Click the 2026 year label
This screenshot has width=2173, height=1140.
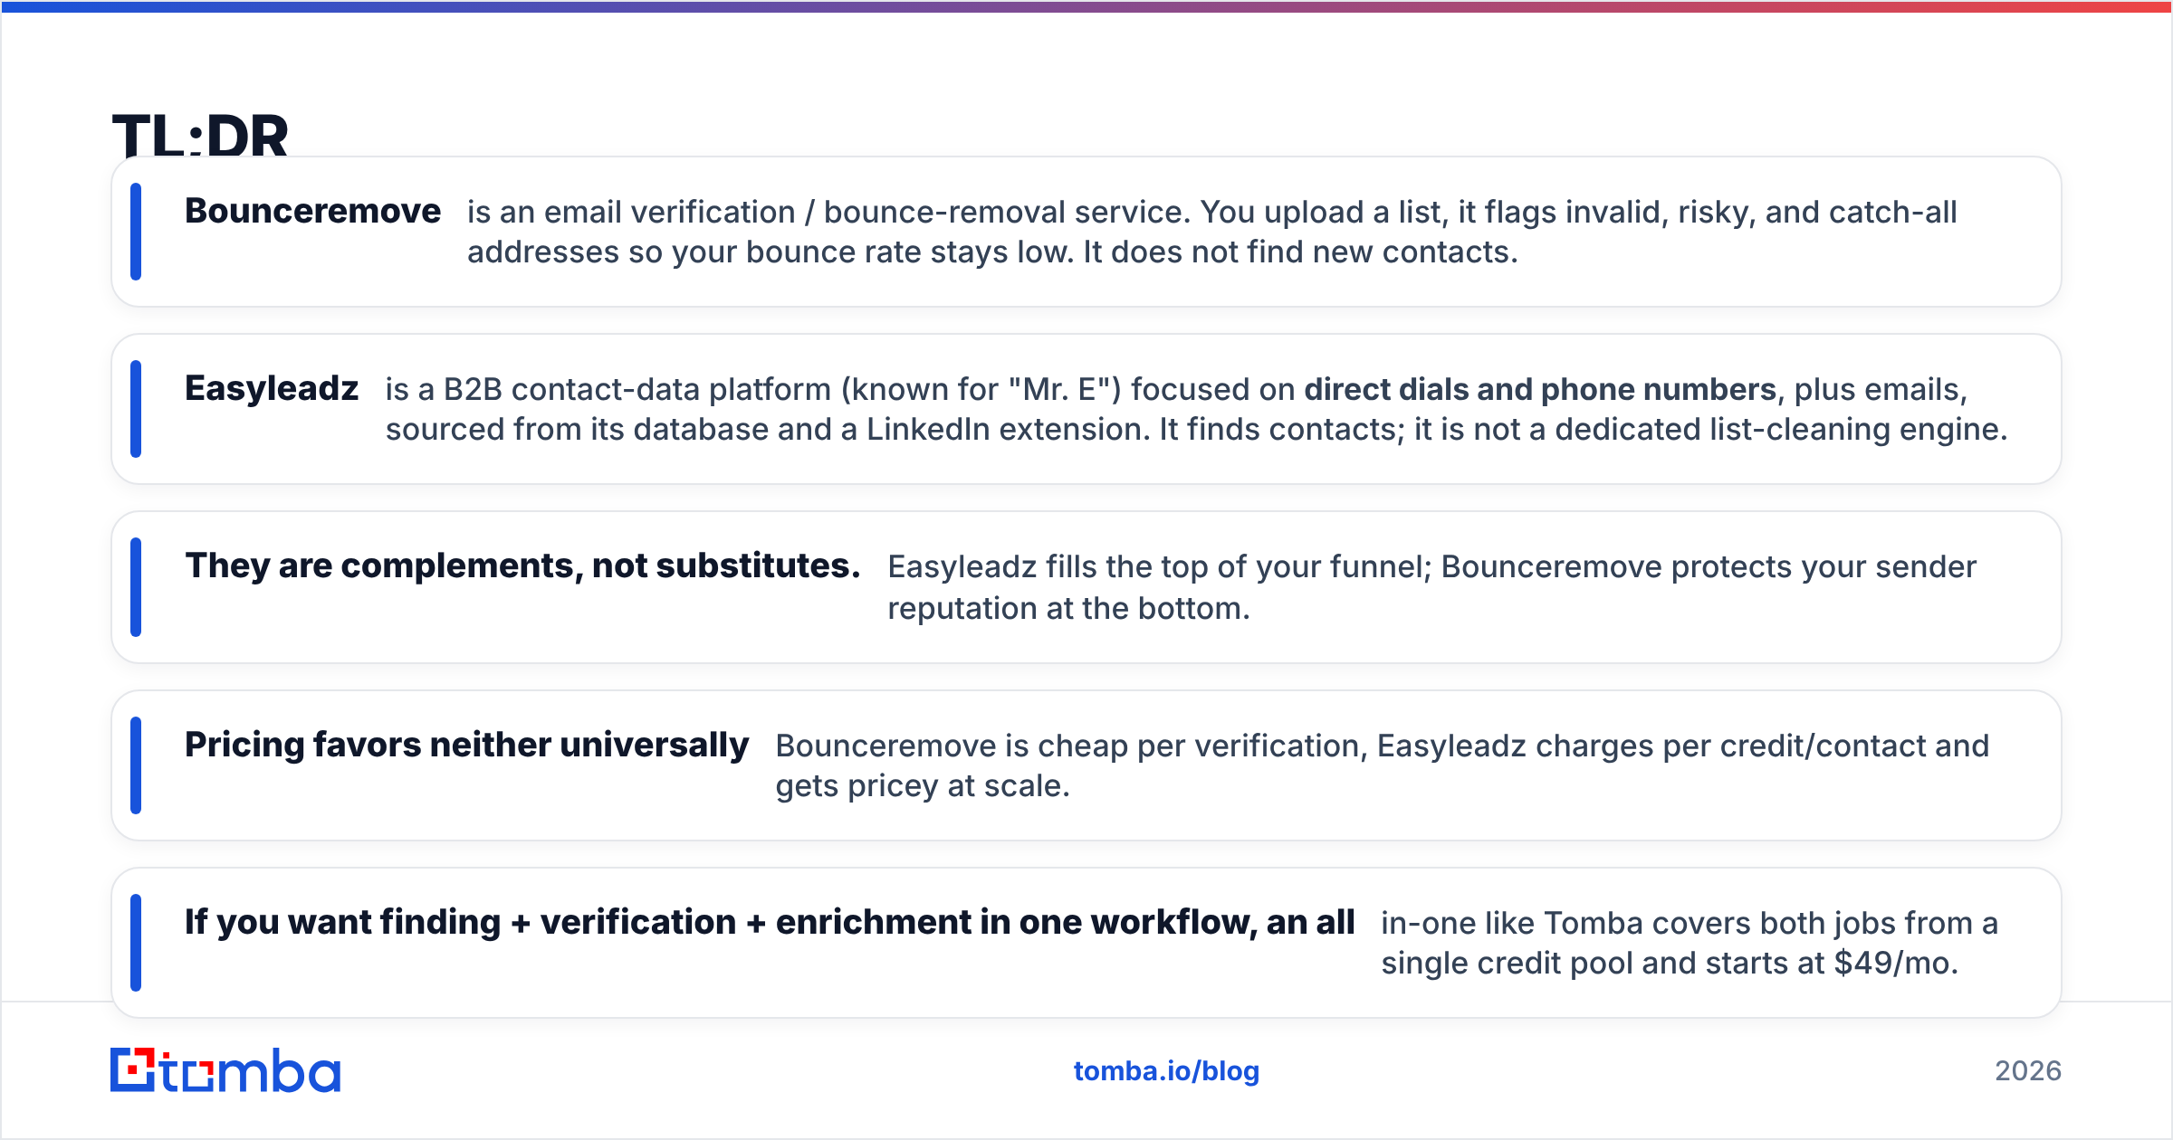point(2028,1071)
